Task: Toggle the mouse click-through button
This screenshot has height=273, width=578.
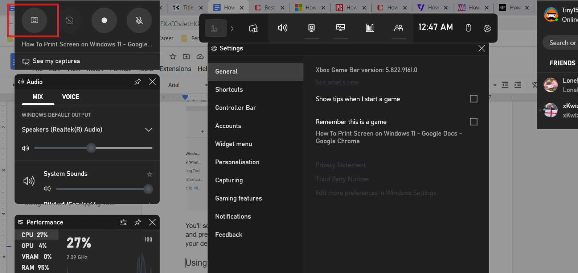Action: 468,28
